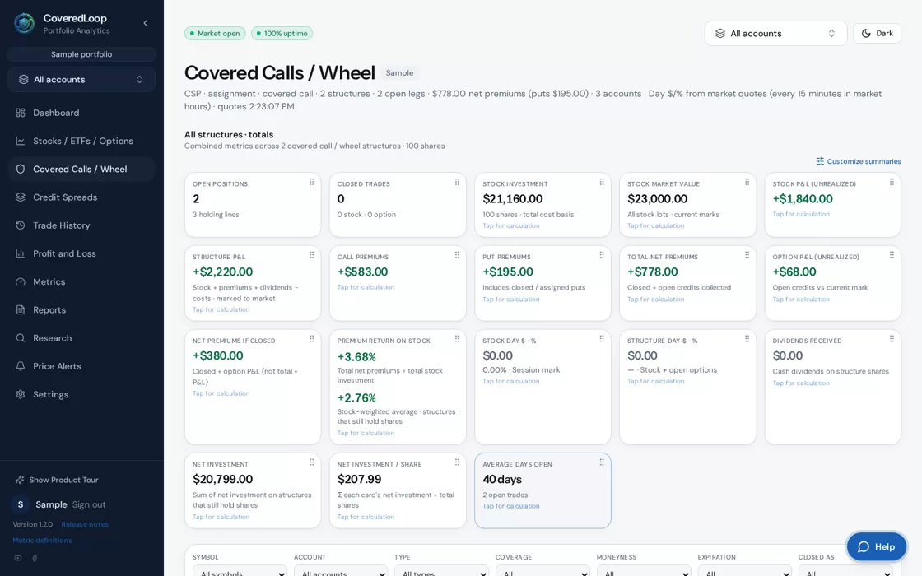Click the Market open status pill
922x576 pixels.
pyautogui.click(x=215, y=34)
